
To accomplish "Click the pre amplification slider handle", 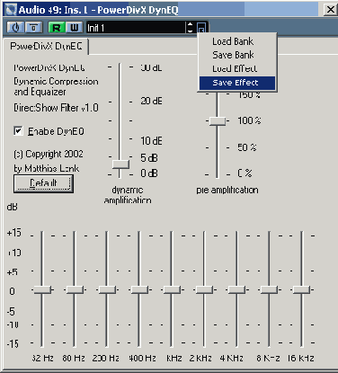I will tap(218, 120).
